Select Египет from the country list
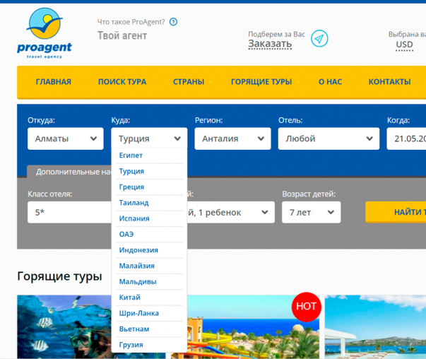 tap(149, 155)
